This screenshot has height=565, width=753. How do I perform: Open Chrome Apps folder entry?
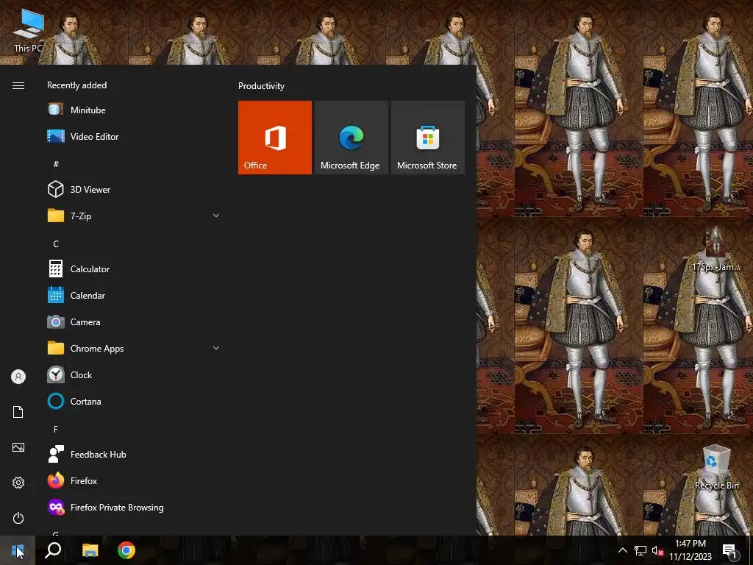coord(134,348)
